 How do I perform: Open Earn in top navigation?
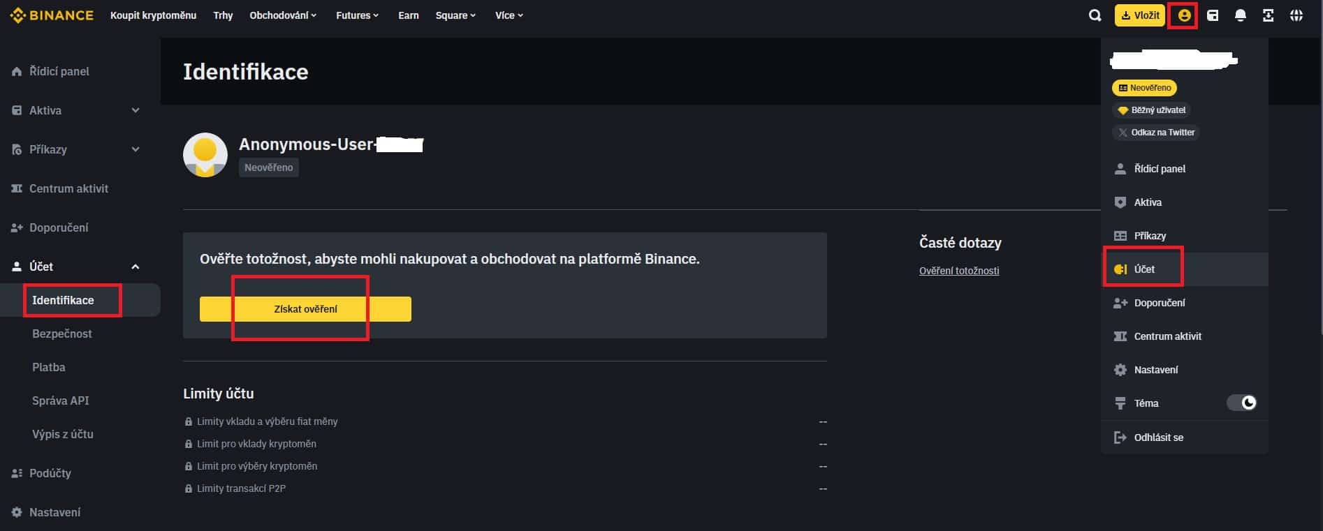[x=409, y=15]
